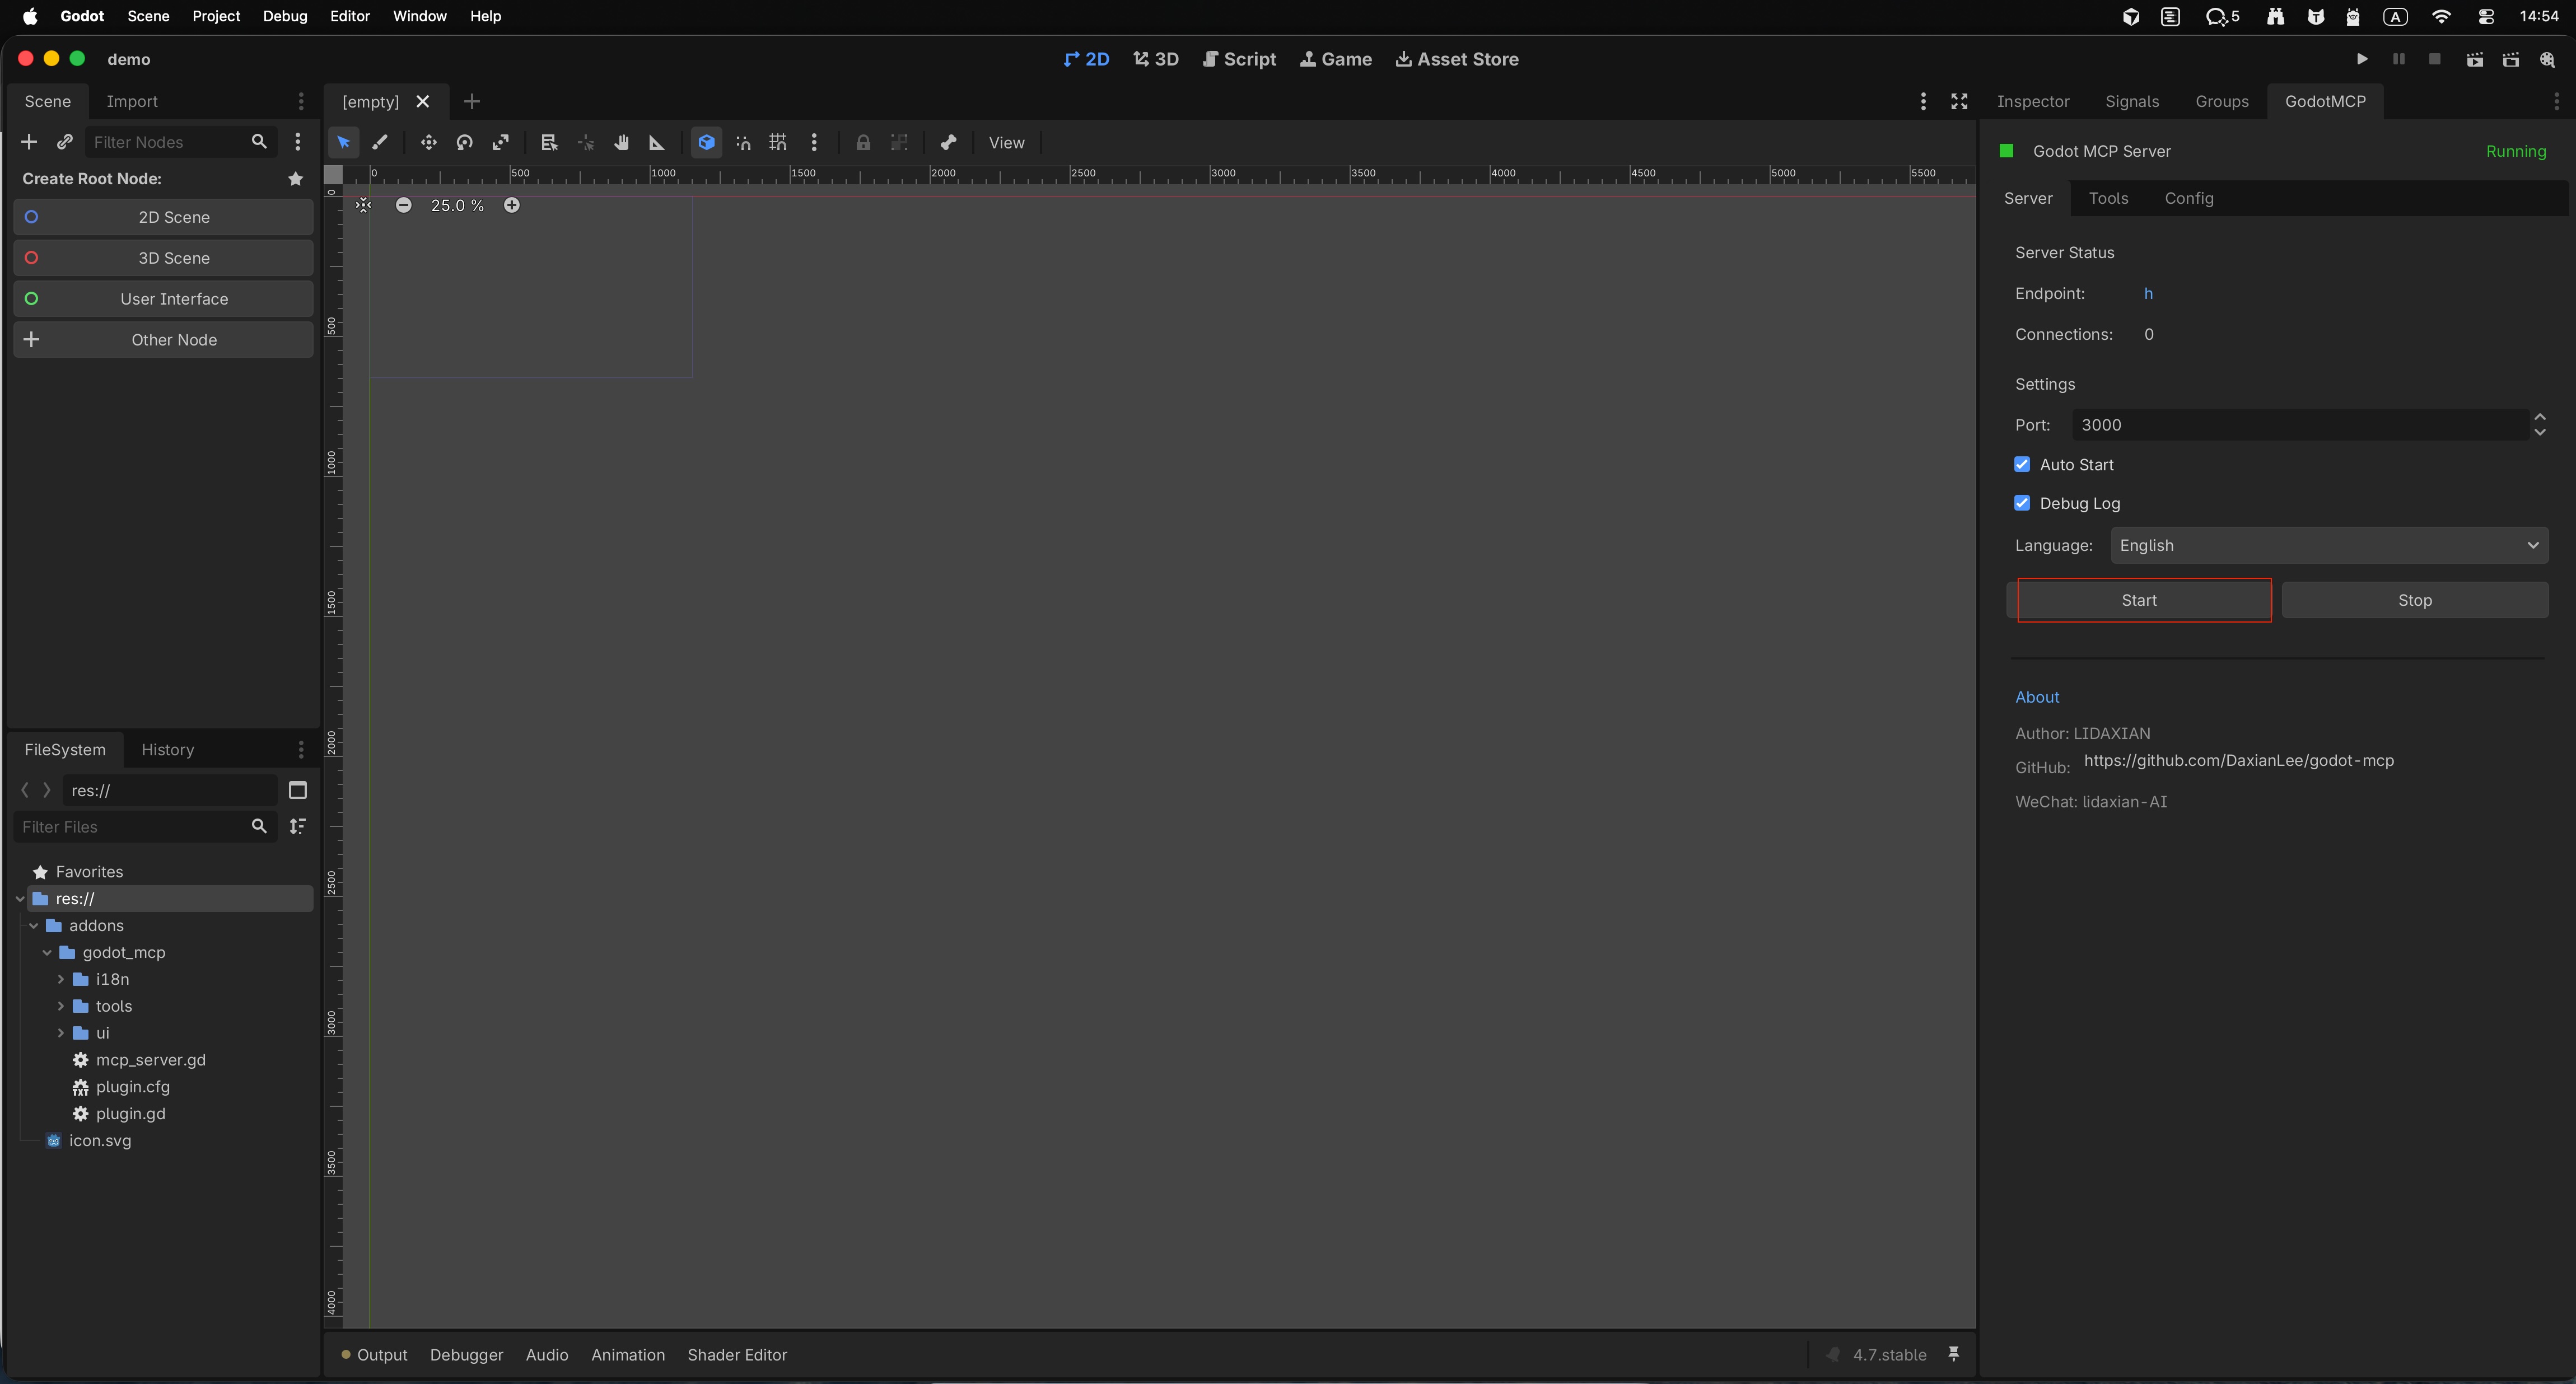Click the Filter Files search field

[145, 827]
